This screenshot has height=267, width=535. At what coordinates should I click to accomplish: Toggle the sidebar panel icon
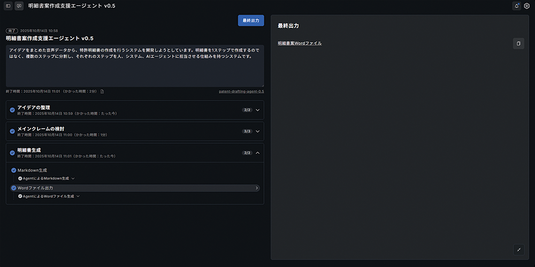click(x=8, y=6)
